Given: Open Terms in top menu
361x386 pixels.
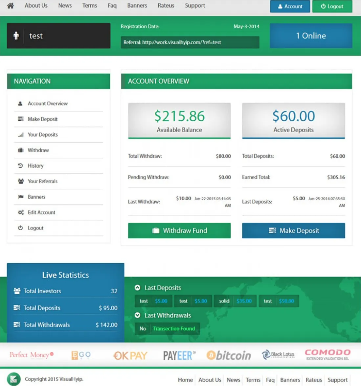Looking at the screenshot, I should click(x=90, y=5).
